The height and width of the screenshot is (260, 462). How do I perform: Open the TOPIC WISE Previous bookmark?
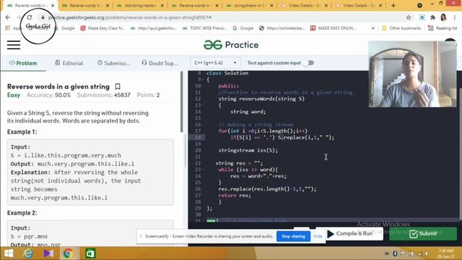(x=204, y=28)
